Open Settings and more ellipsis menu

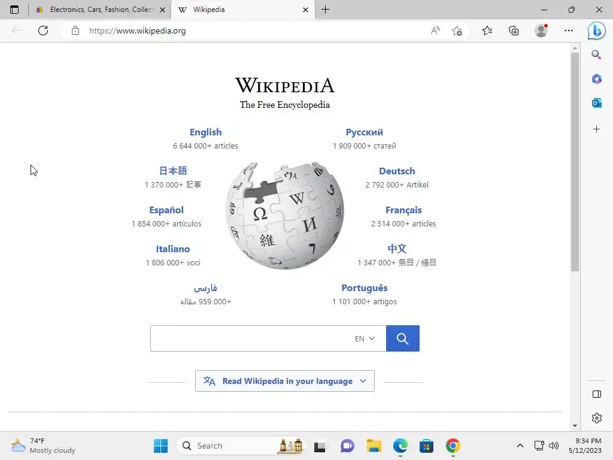pyautogui.click(x=569, y=31)
